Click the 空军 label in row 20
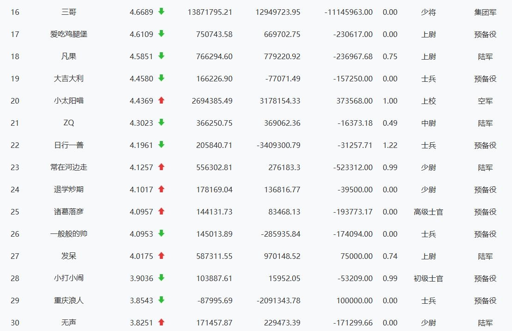 485,101
